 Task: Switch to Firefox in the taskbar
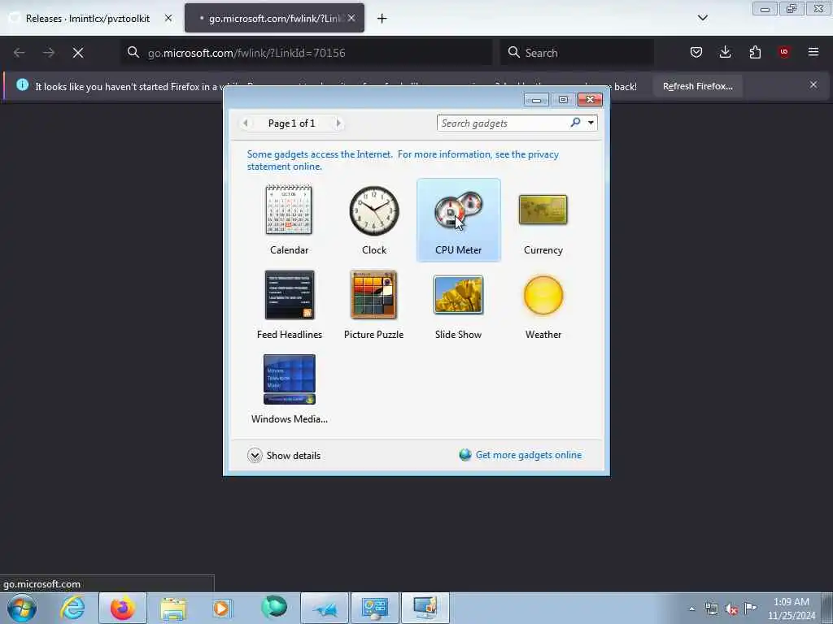point(123,608)
